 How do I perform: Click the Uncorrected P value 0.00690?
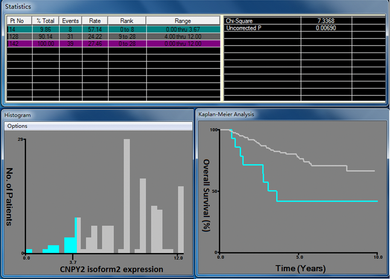click(326, 28)
